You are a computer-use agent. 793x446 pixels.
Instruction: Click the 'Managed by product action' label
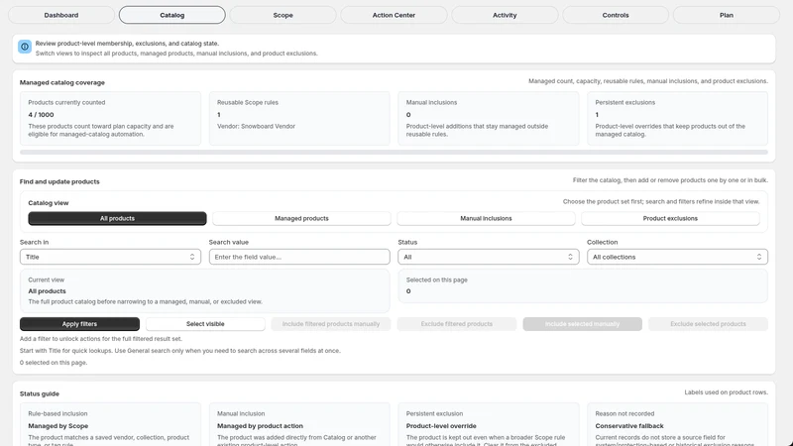pos(260,426)
